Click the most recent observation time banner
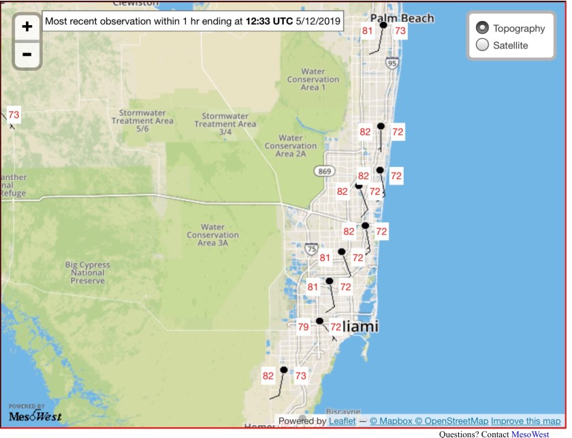572x438 pixels. click(x=193, y=21)
